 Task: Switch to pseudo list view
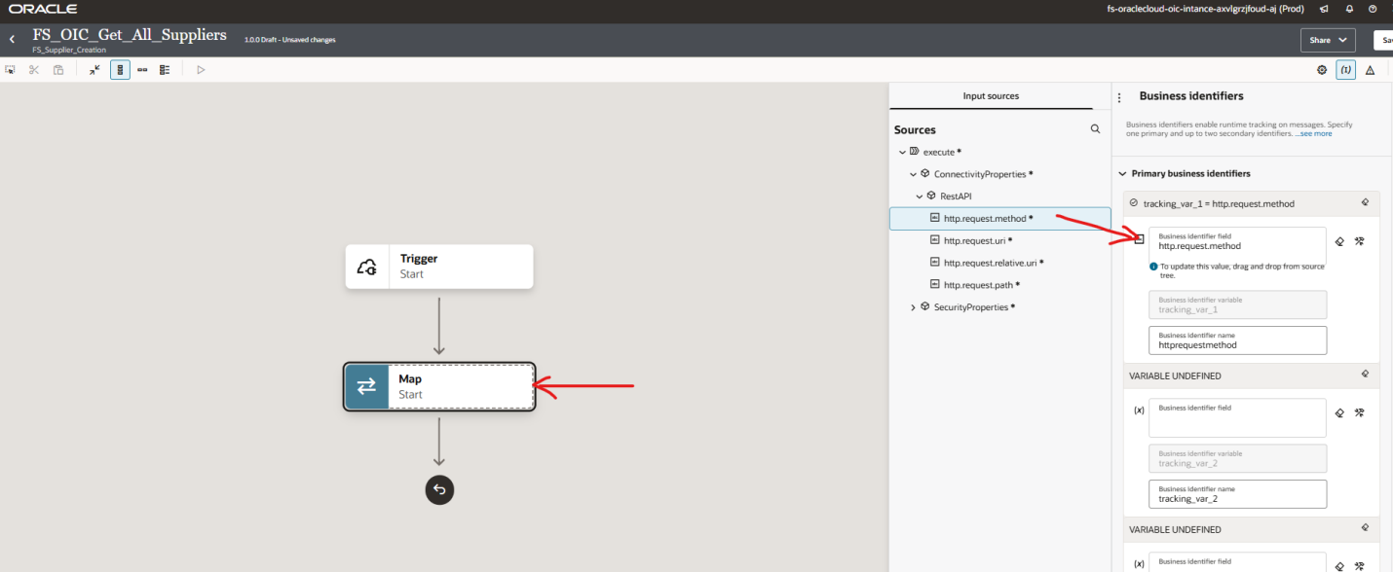pyautogui.click(x=165, y=70)
